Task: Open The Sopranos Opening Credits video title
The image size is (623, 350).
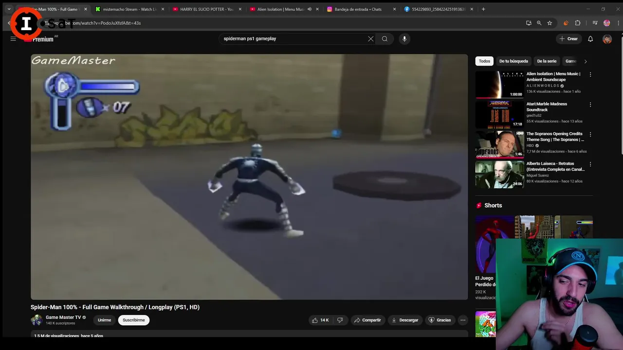Action: coord(555,137)
